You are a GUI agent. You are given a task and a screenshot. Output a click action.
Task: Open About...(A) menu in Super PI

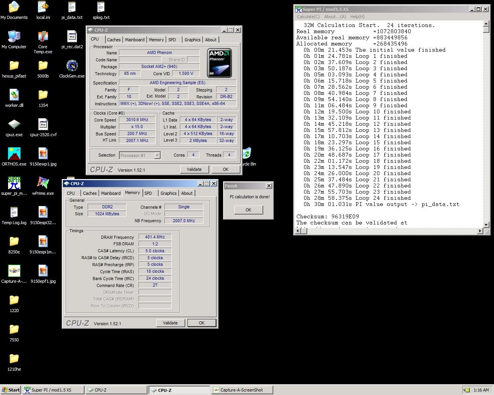335,17
